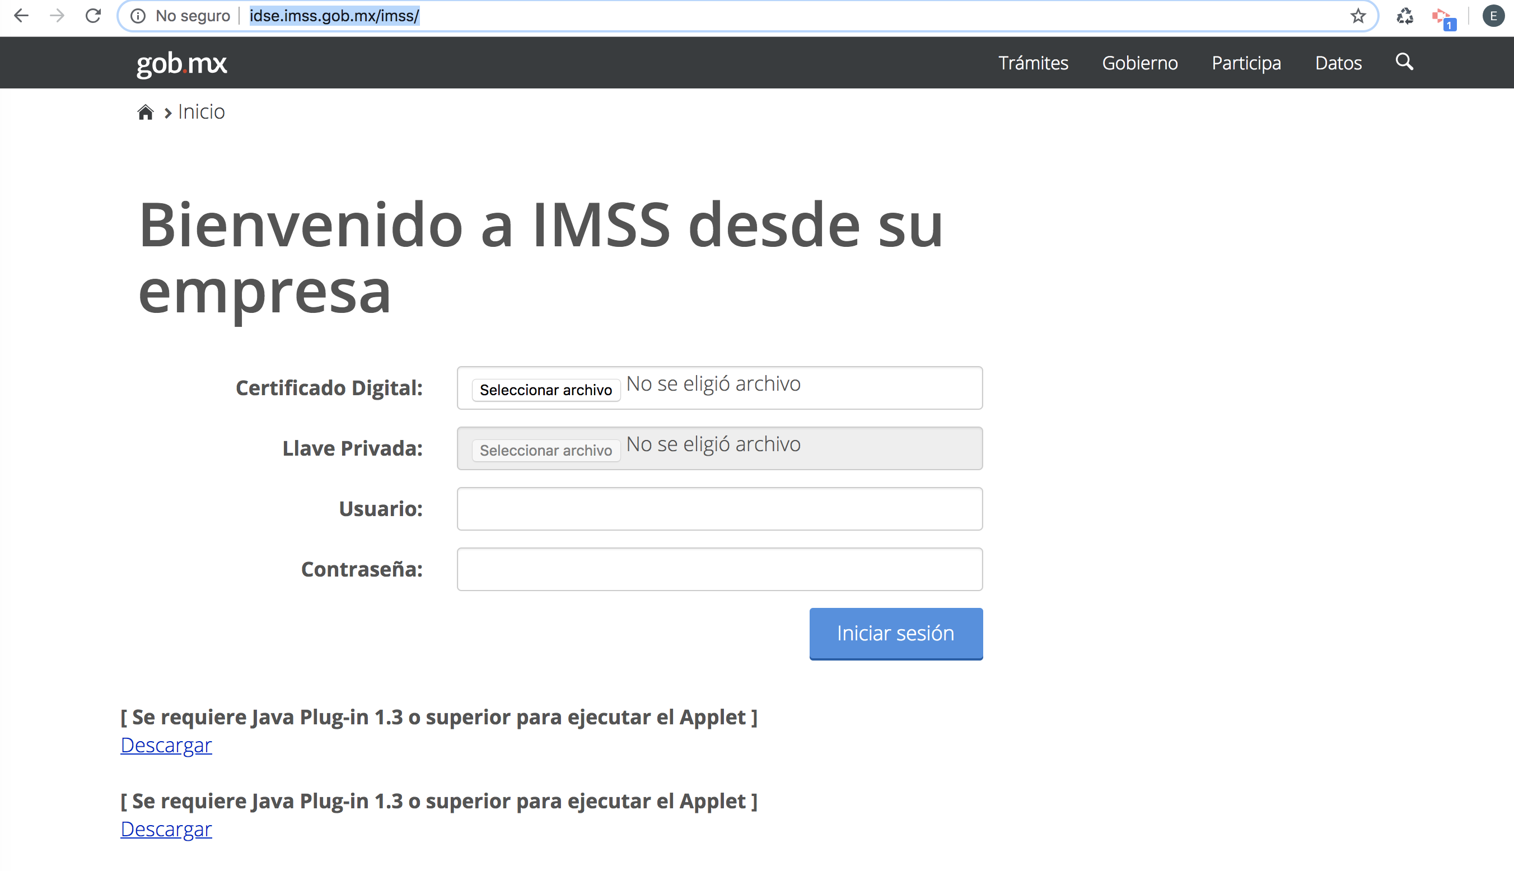
Task: Click the home icon in the breadcrumb
Action: [146, 112]
